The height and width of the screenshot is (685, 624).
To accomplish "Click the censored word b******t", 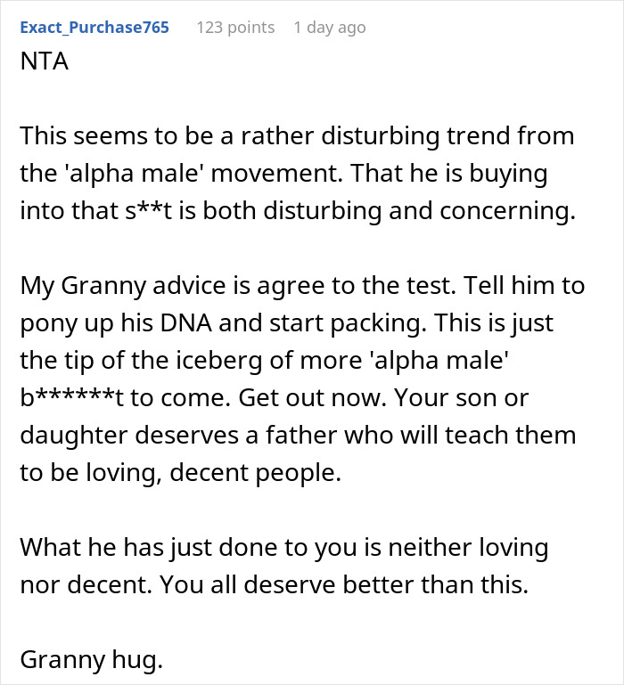I will pyautogui.click(x=72, y=398).
